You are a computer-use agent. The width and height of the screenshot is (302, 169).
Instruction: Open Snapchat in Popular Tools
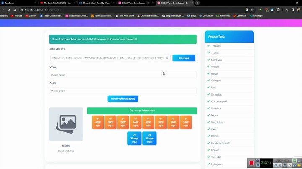coord(216,94)
